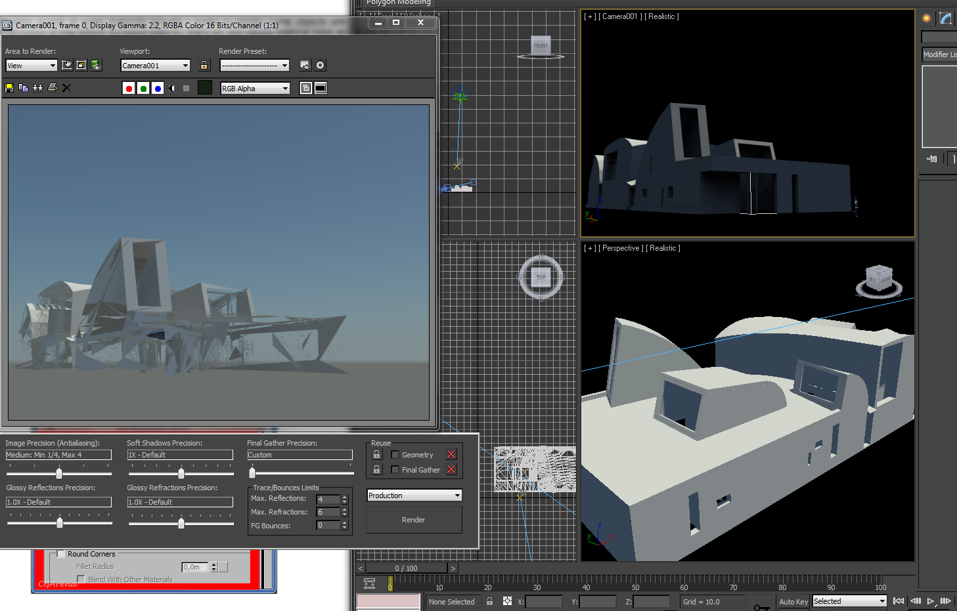Click the Print Image printer icon
Image resolution: width=957 pixels, height=611 pixels.
(x=53, y=88)
